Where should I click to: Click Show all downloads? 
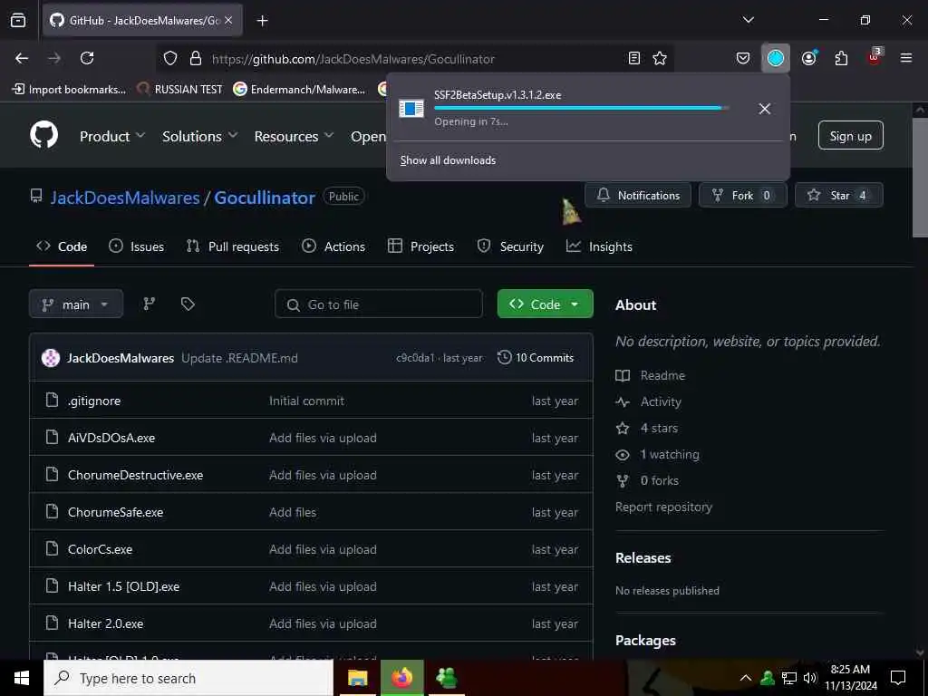pyautogui.click(x=448, y=160)
